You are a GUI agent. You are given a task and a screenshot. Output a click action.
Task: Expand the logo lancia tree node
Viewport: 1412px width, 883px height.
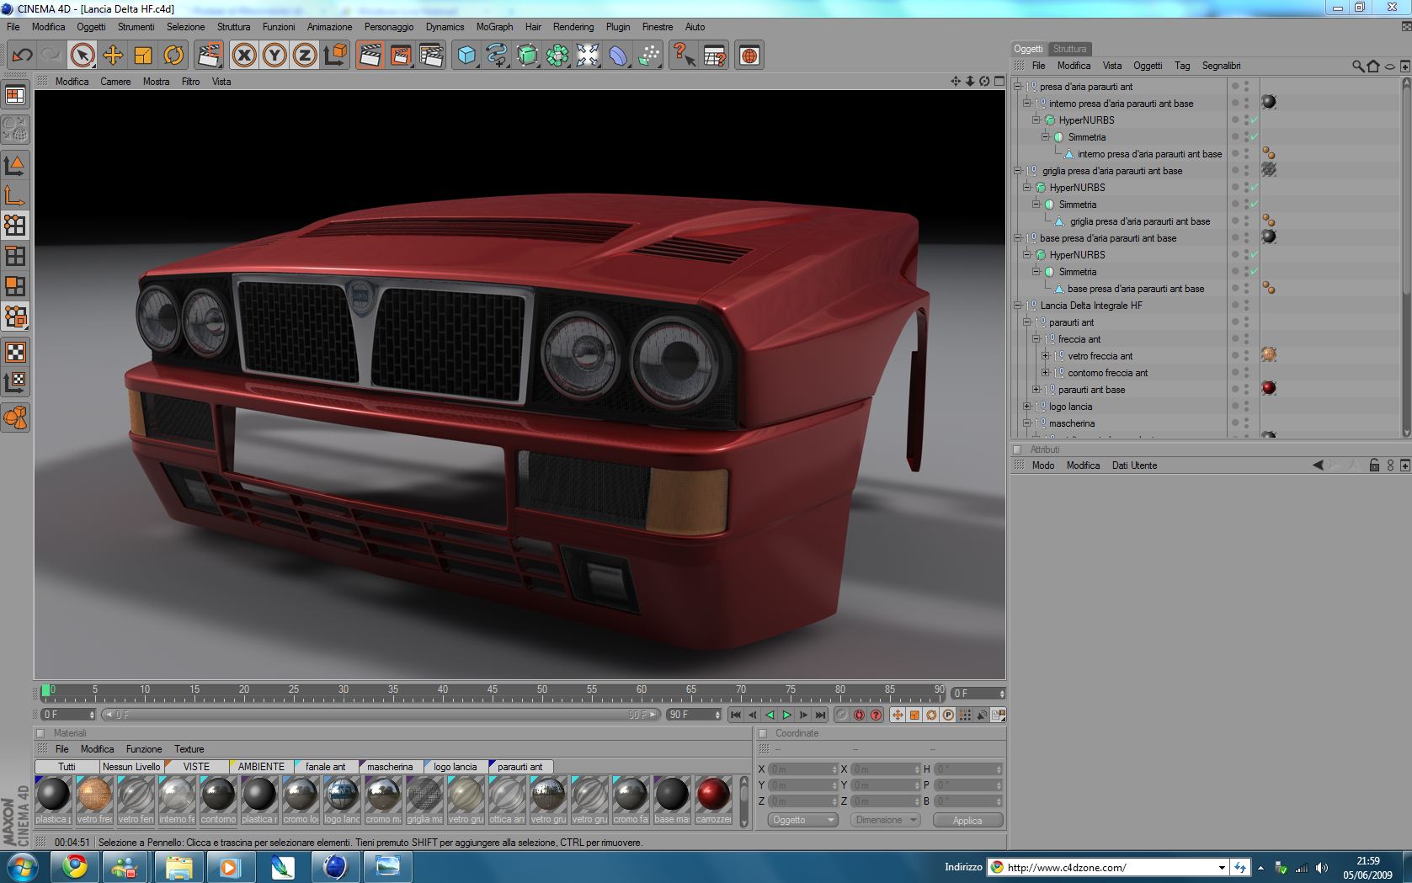[x=1027, y=407]
